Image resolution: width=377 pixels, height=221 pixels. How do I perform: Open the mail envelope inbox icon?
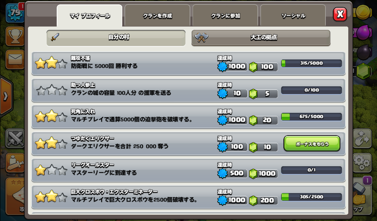15,59
